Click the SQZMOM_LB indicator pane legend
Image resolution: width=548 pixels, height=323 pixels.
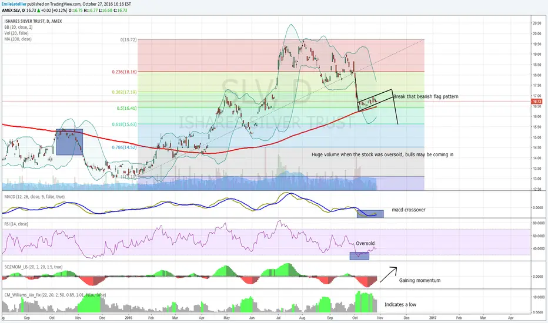pyautogui.click(x=33, y=267)
